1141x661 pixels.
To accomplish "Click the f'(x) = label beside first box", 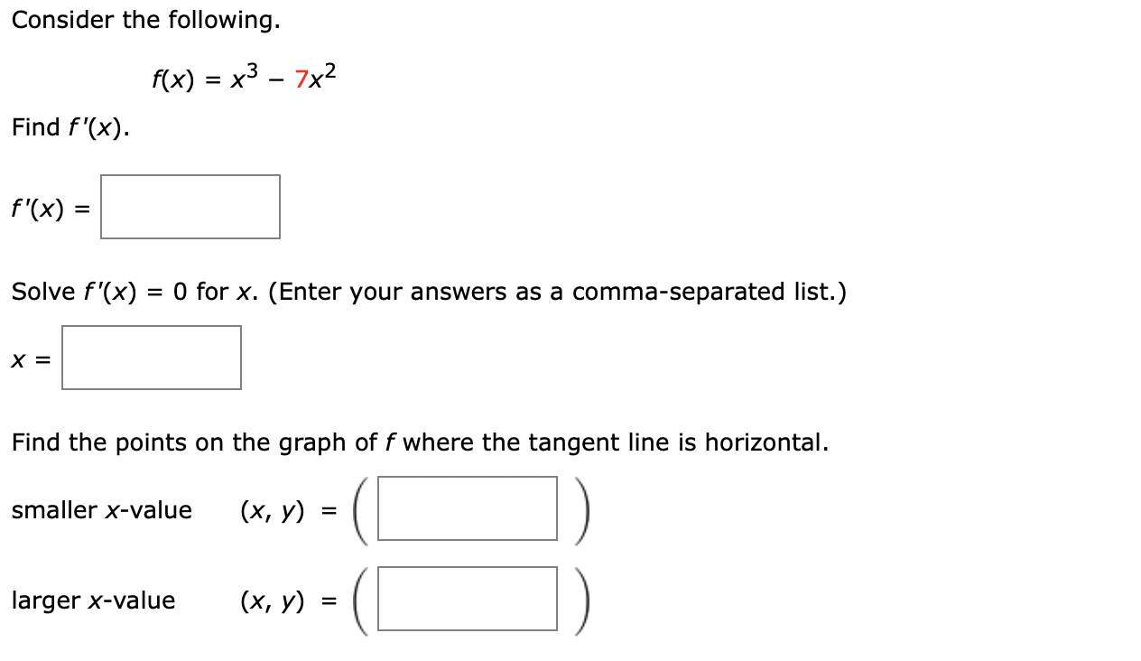I will point(47,209).
